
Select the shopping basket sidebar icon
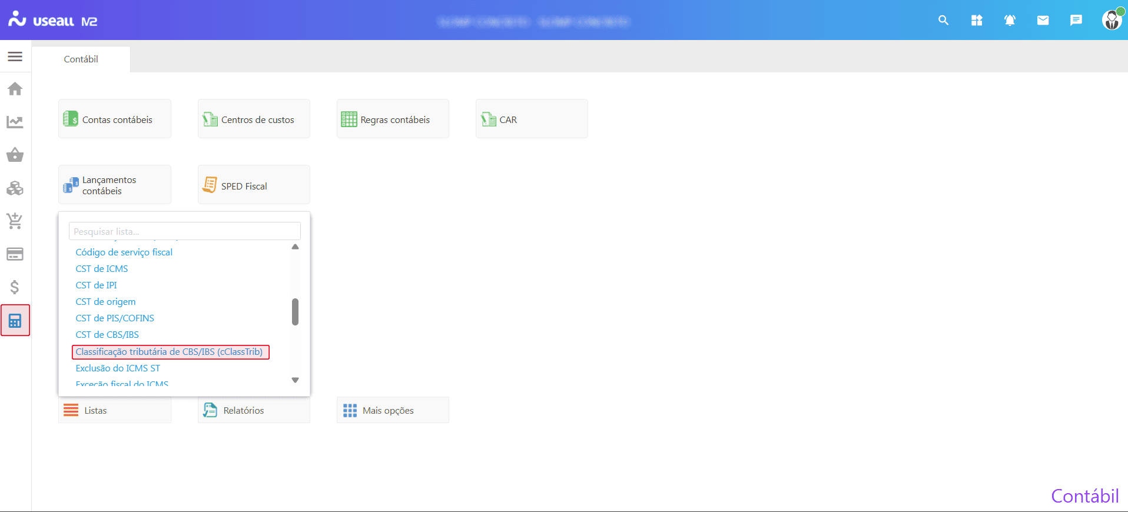[x=15, y=155]
